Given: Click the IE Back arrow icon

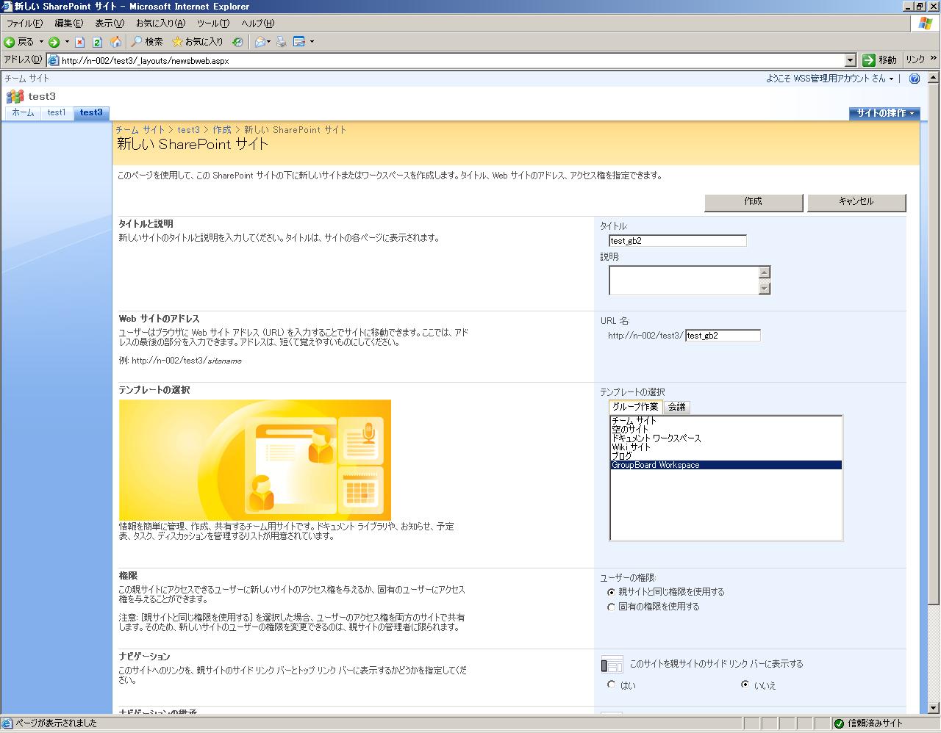Looking at the screenshot, I should [10, 42].
